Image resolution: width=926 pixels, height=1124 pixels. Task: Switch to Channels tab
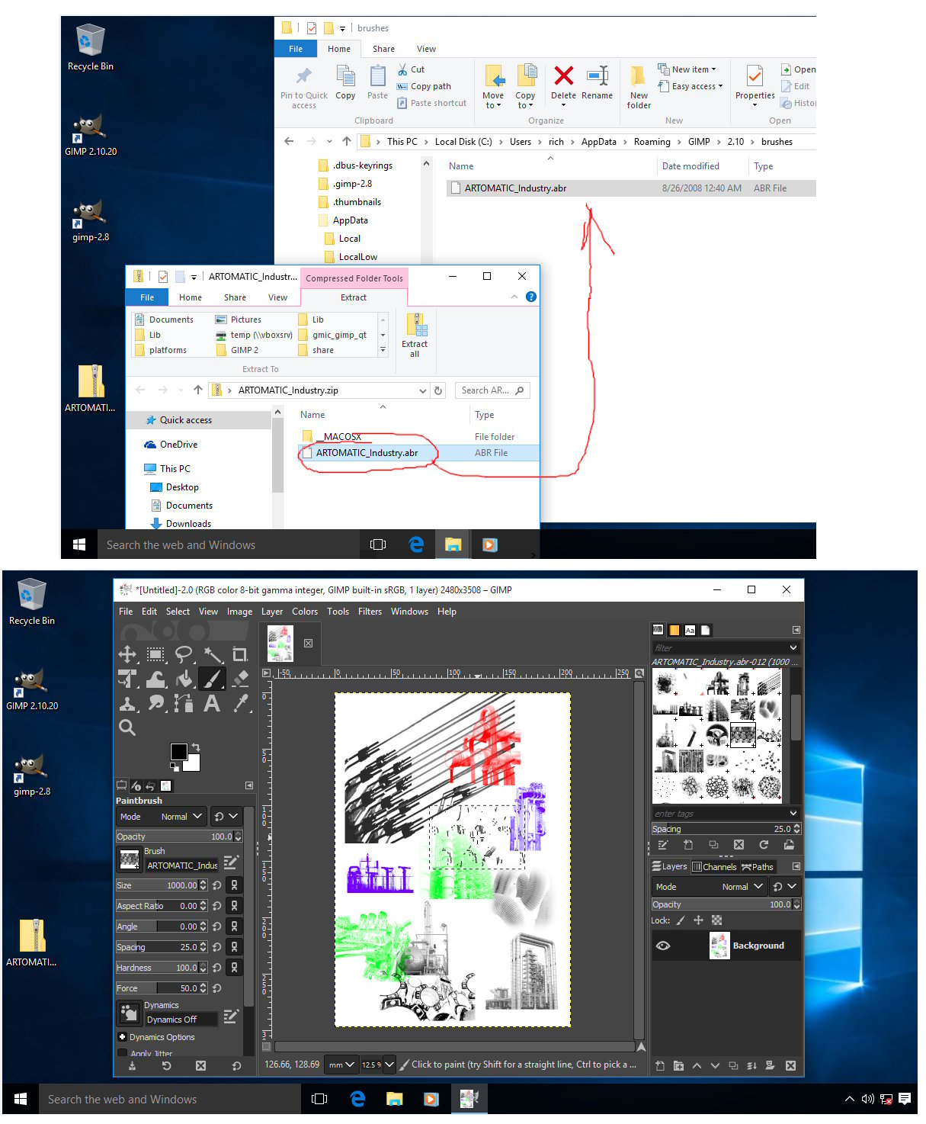click(x=714, y=867)
